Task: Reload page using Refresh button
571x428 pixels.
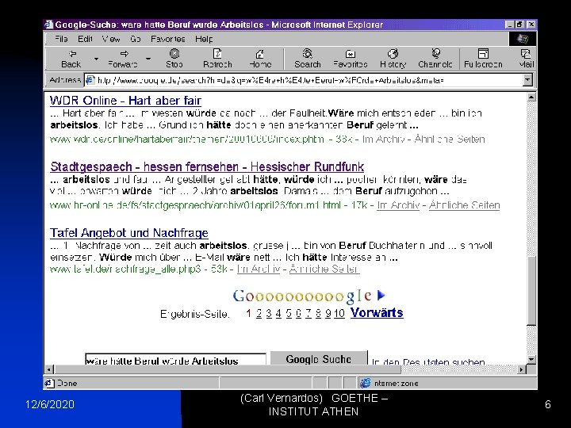Action: click(x=217, y=59)
